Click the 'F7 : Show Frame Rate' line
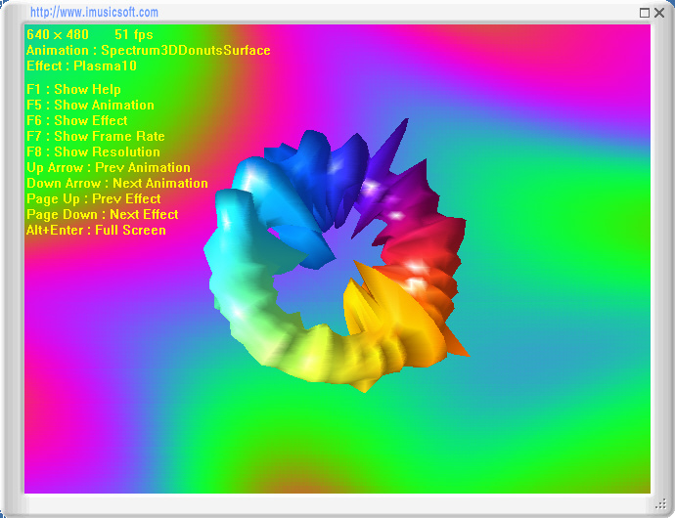675x518 pixels. pyautogui.click(x=96, y=137)
